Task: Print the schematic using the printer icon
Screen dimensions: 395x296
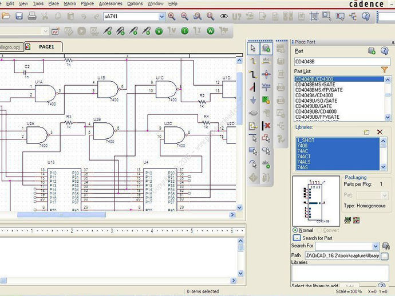Action: tap(32, 17)
